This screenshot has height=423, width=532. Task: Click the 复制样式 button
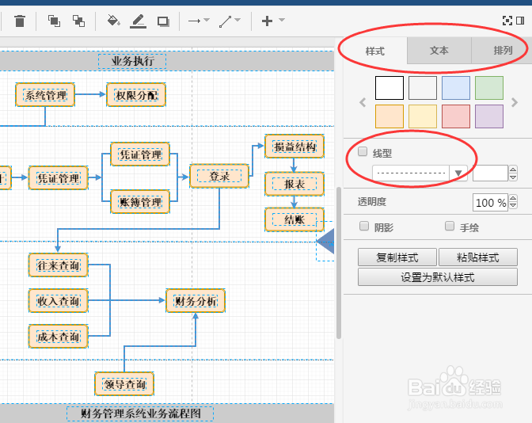pyautogui.click(x=397, y=257)
